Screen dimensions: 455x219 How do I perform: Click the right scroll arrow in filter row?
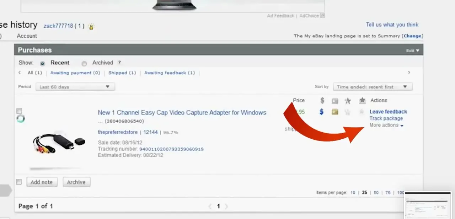[409, 73]
